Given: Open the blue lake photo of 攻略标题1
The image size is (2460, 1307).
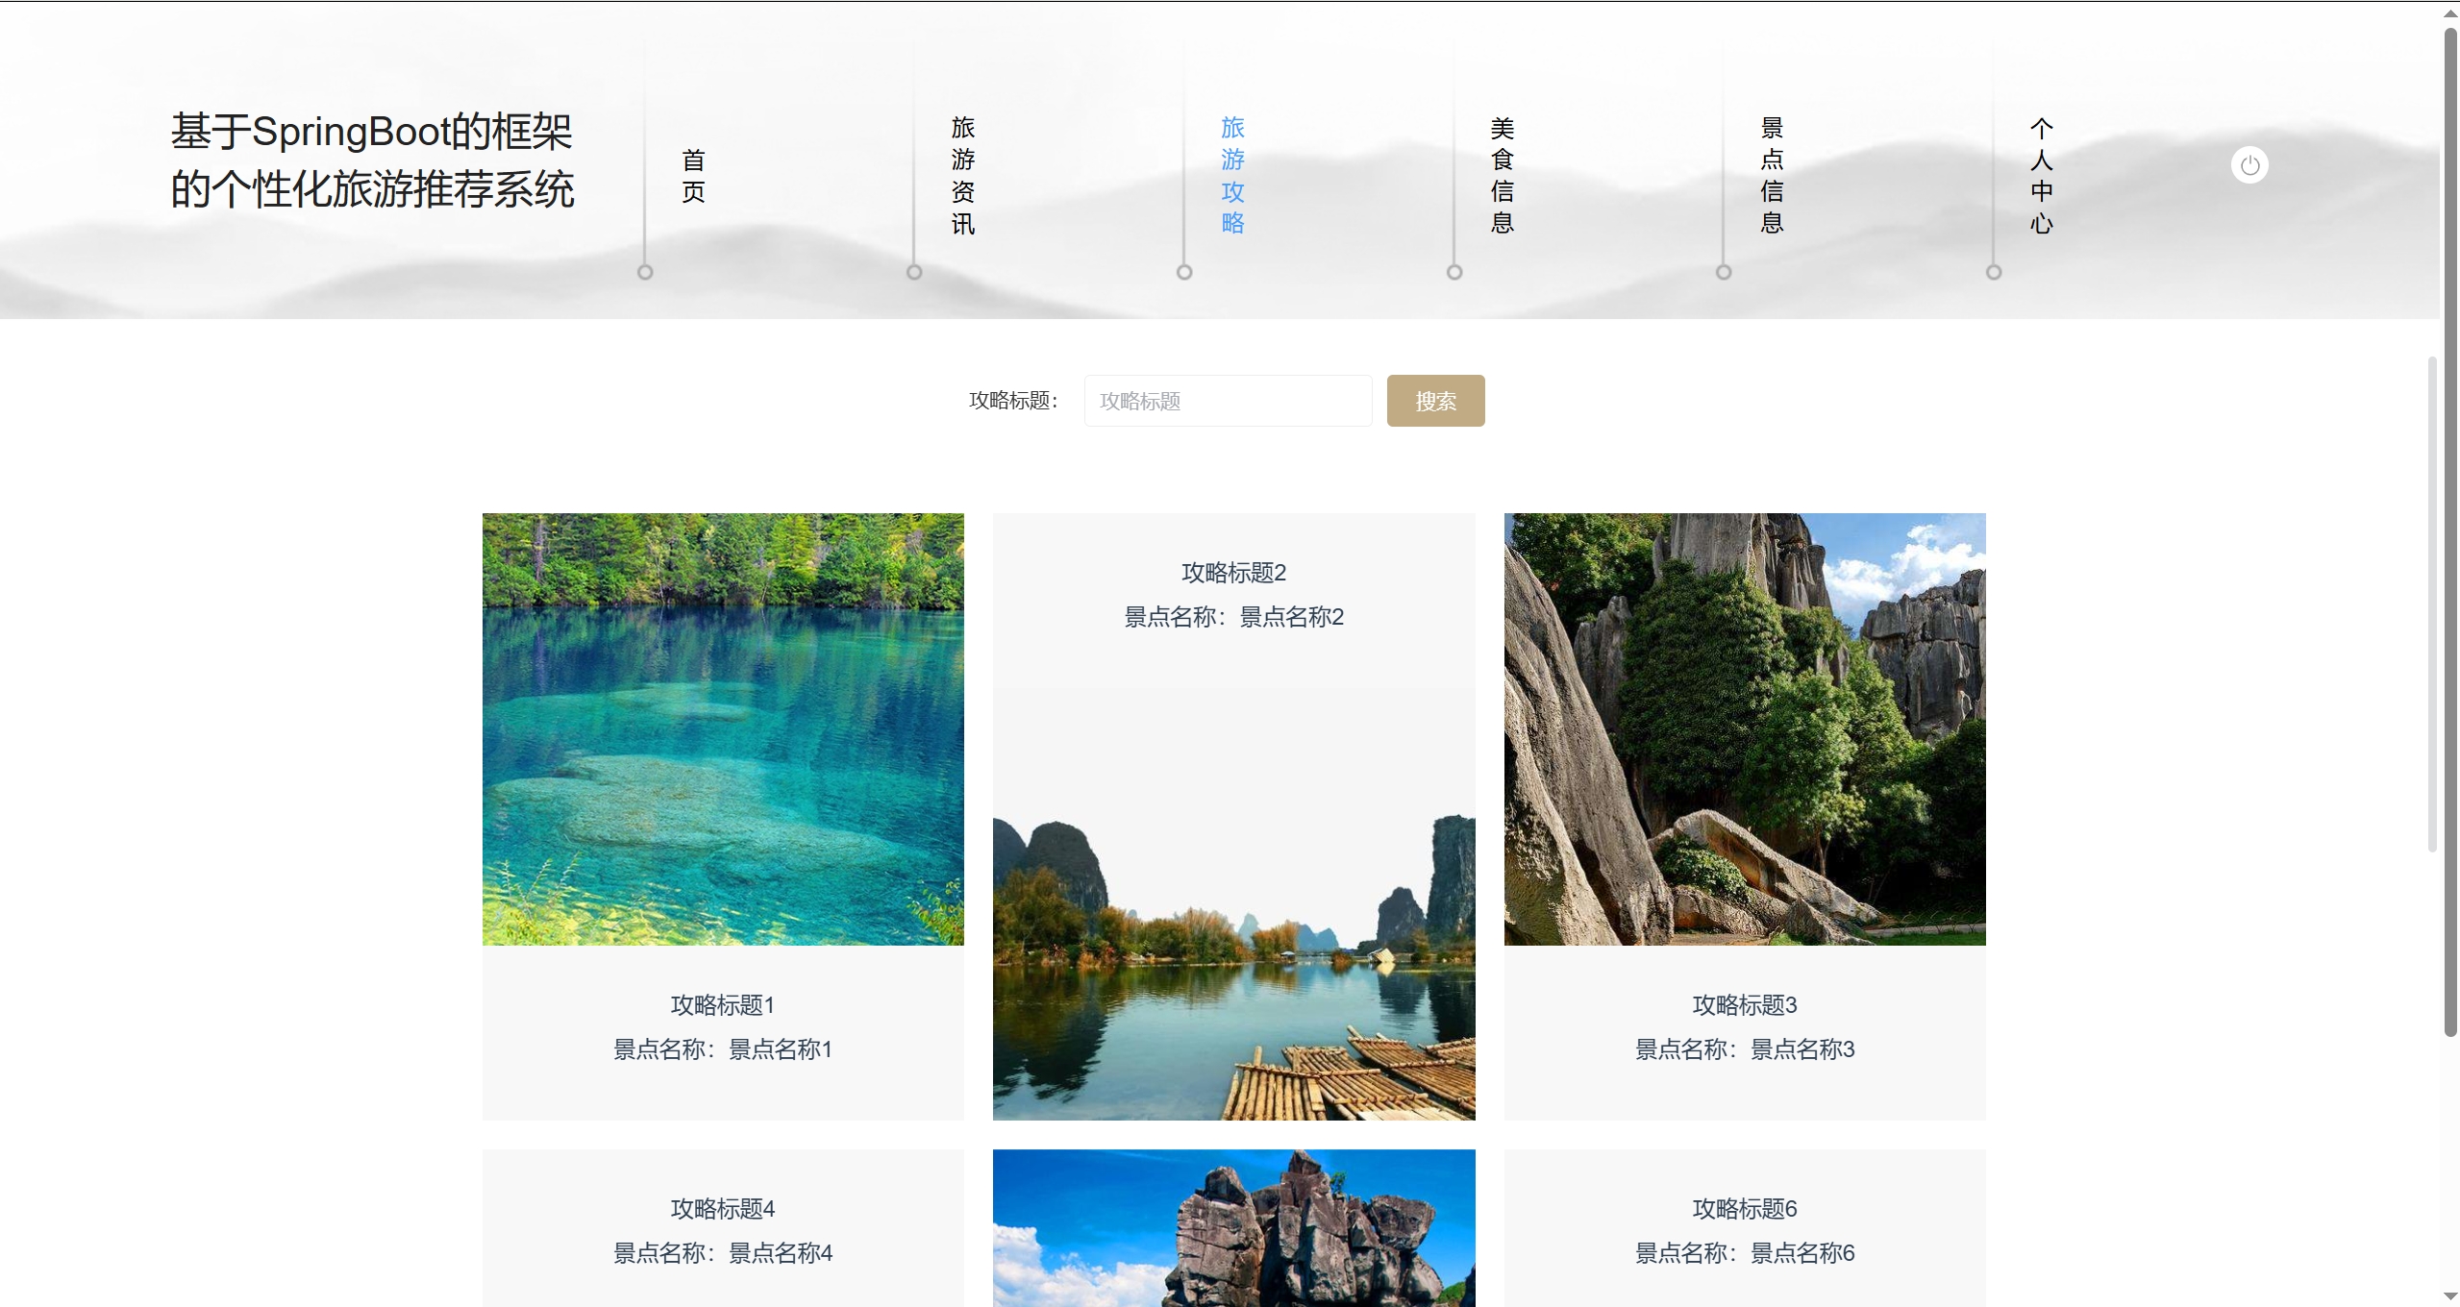Looking at the screenshot, I should (x=723, y=729).
